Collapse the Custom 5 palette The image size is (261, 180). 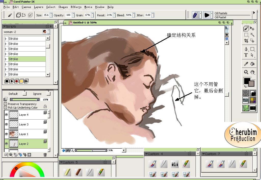tap(61, 162)
